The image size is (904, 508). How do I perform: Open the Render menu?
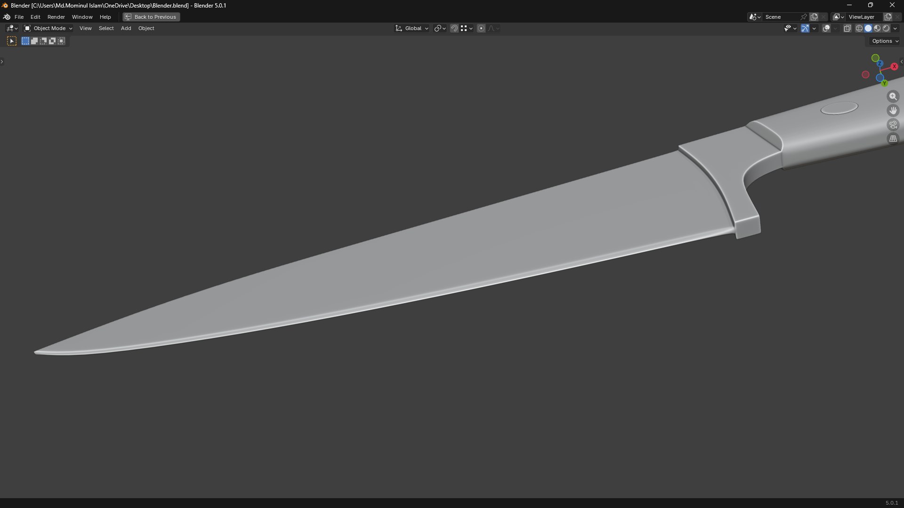[x=56, y=17]
